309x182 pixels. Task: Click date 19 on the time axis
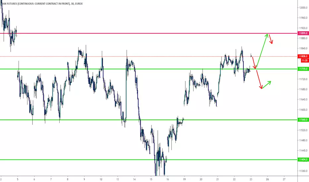coord(184,179)
